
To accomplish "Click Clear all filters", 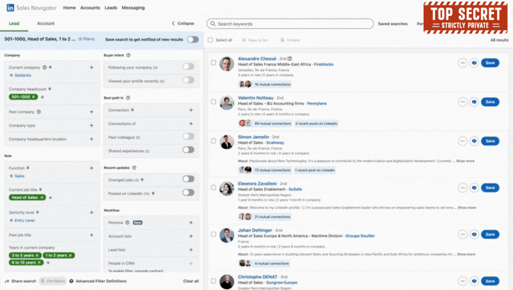I will point(190,281).
